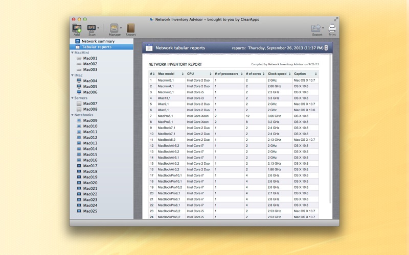
Task: Select Mac017 notebook icon
Action: [x=79, y=166]
